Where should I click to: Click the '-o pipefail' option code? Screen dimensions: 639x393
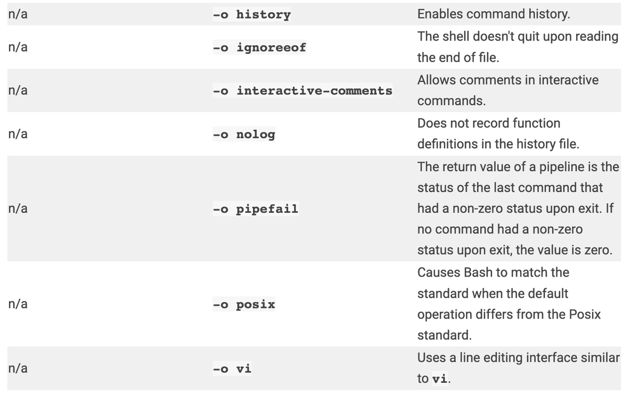(255, 209)
